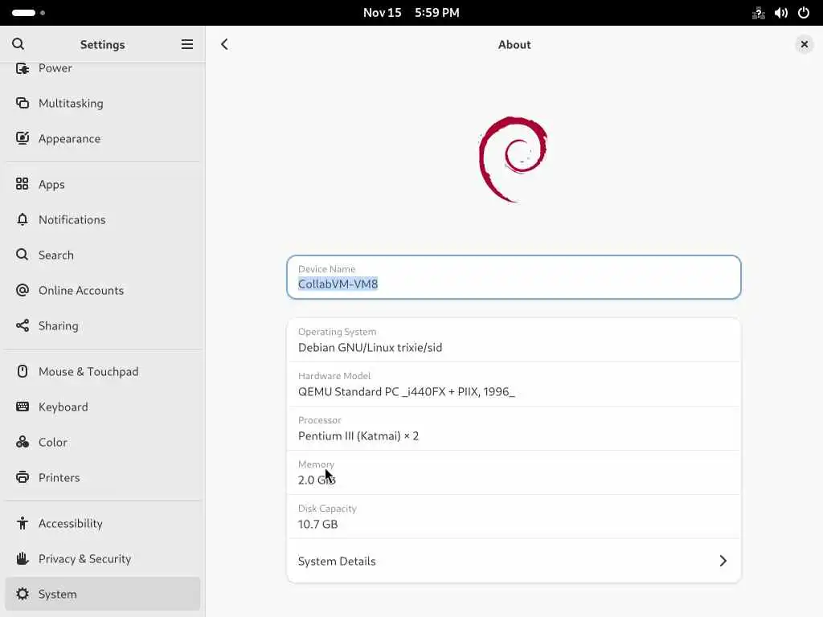
Task: Click the Settings title in header
Action: (x=102, y=45)
